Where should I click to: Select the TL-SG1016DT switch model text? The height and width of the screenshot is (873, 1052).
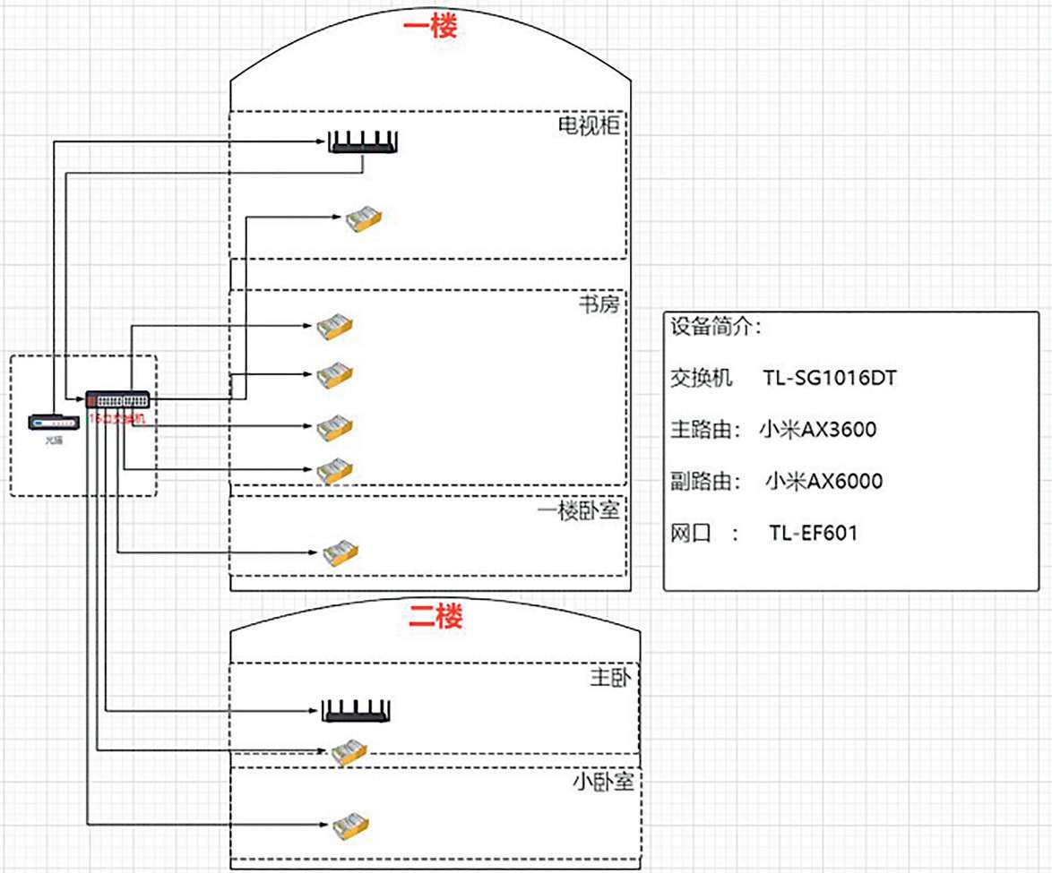[830, 379]
